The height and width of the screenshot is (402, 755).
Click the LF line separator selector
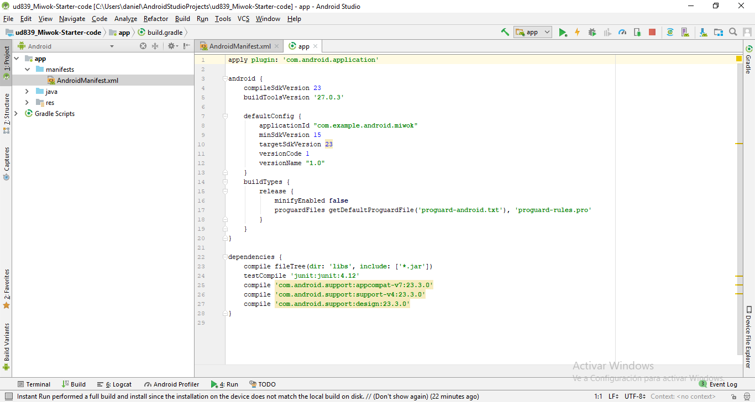614,396
